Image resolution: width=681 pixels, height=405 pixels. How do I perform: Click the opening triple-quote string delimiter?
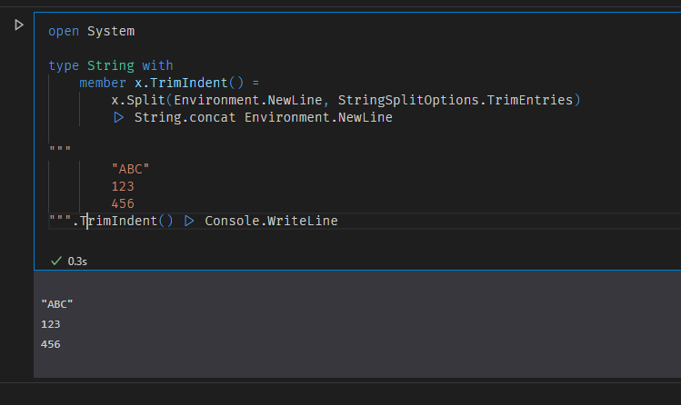tap(60, 149)
